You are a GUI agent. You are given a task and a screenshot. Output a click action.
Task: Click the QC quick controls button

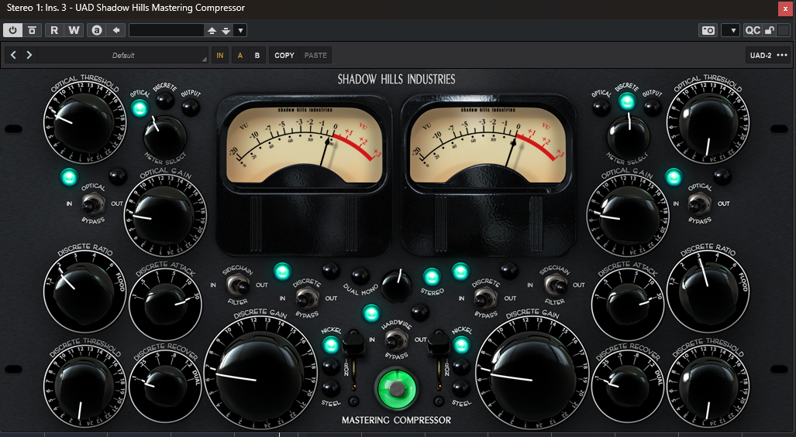coord(752,30)
